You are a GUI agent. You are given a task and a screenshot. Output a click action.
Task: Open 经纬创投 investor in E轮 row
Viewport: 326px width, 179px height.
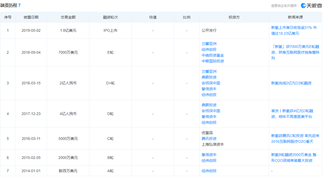pos(209,50)
